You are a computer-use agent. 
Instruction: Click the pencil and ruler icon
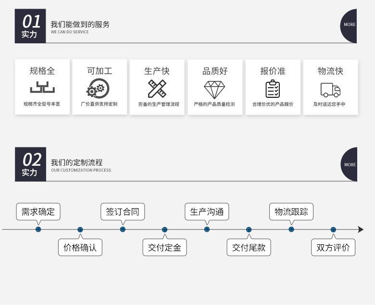[157, 89]
